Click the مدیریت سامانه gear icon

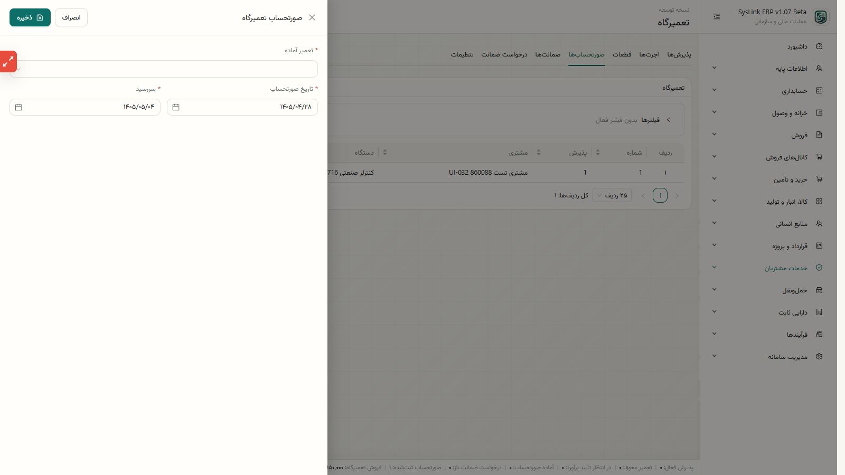pos(819,357)
